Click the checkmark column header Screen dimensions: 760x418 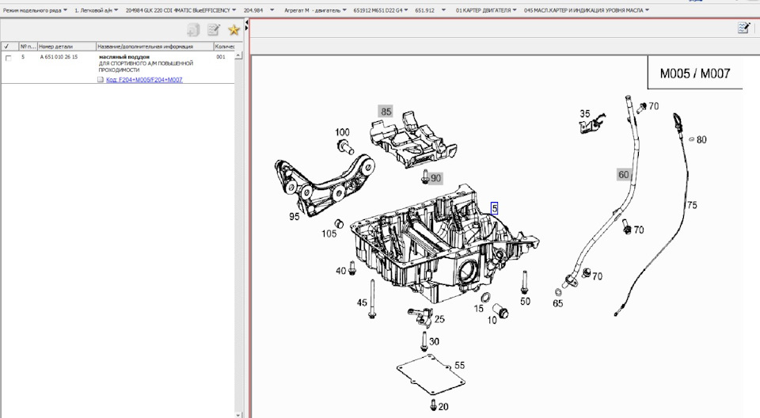pyautogui.click(x=9, y=47)
